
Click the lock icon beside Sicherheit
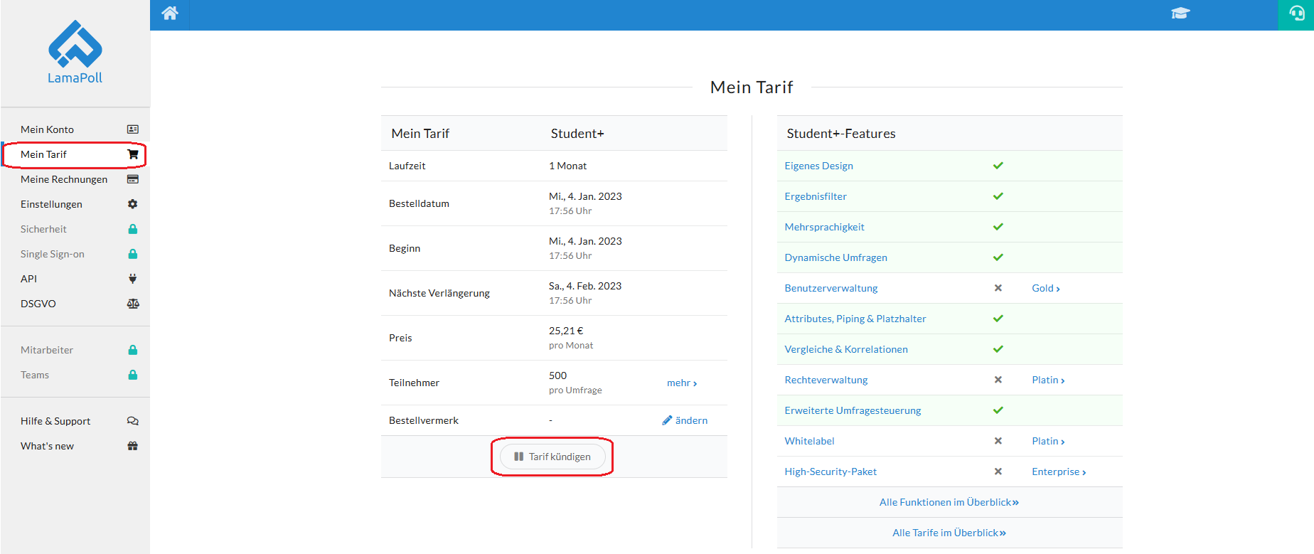click(x=133, y=229)
